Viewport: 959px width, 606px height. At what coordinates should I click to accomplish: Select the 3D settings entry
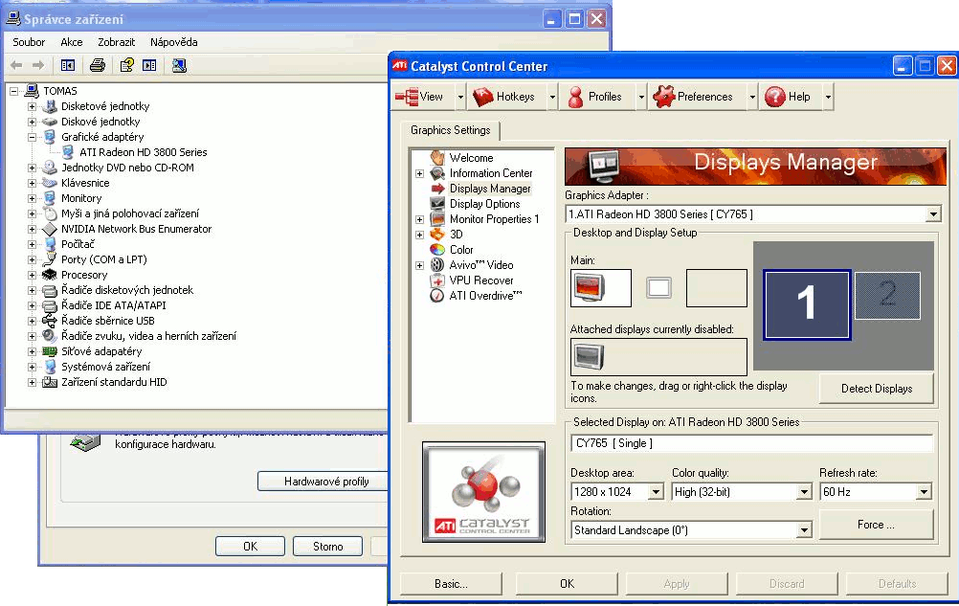(456, 235)
